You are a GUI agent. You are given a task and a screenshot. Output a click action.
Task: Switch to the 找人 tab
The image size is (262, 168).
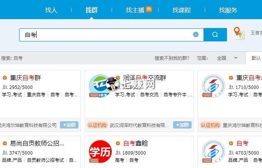tap(51, 10)
